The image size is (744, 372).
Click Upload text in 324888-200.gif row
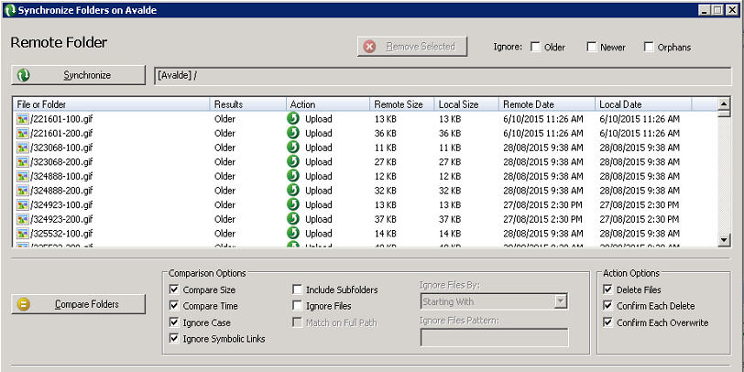318,191
